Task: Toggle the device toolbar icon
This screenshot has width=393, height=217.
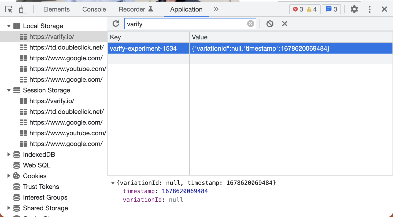Action: click(23, 10)
